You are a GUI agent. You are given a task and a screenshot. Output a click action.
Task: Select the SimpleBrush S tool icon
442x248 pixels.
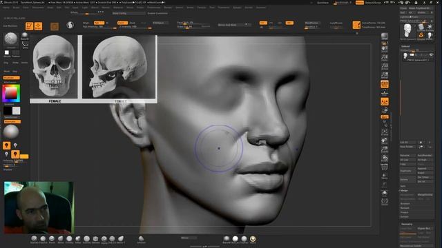(421, 35)
